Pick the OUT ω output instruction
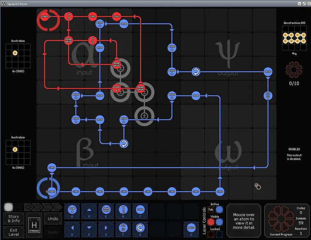The height and width of the screenshot is (240, 311). point(123,228)
